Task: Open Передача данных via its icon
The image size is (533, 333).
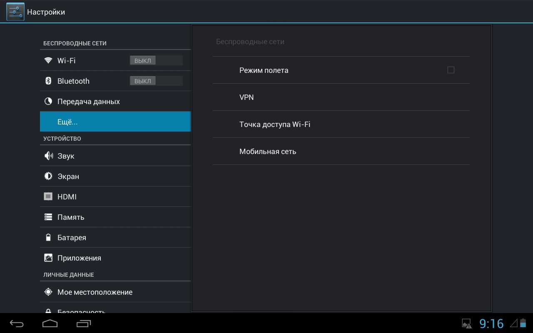Action: pyautogui.click(x=48, y=102)
